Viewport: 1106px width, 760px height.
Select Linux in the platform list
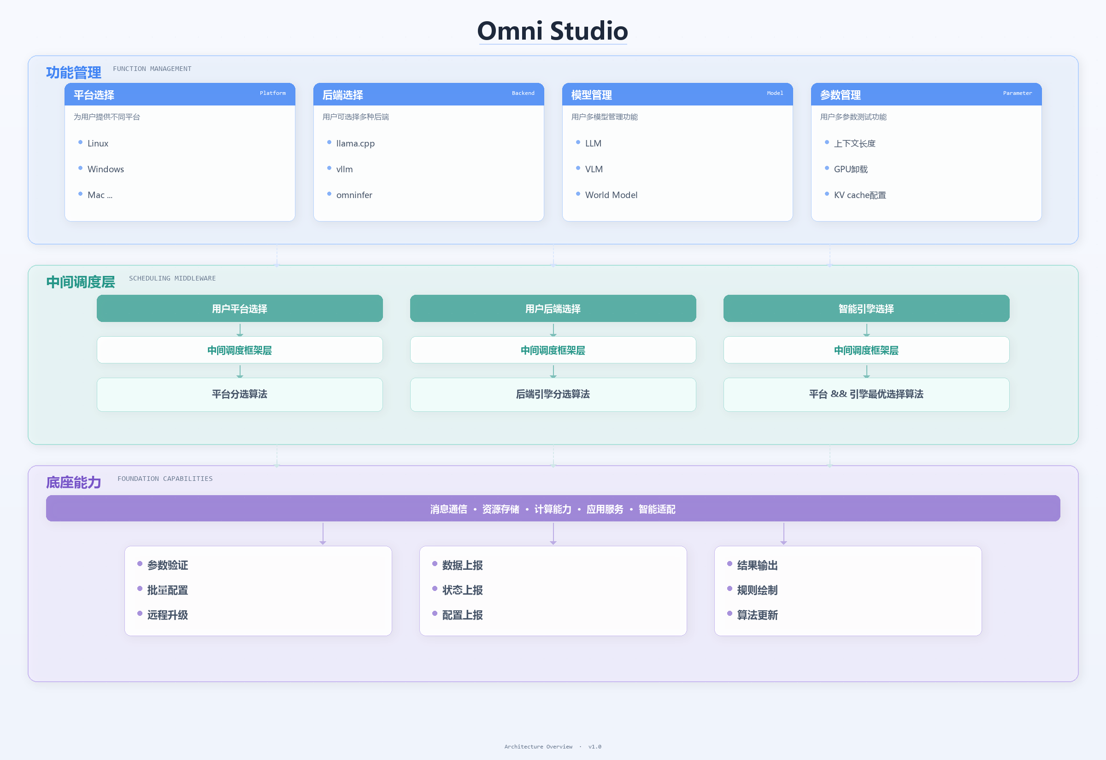[x=98, y=143]
